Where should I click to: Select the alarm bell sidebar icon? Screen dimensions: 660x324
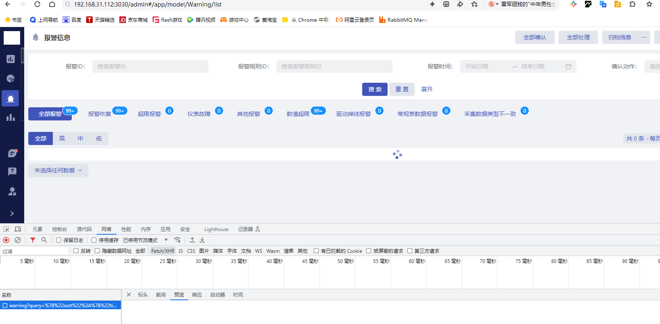(x=11, y=98)
